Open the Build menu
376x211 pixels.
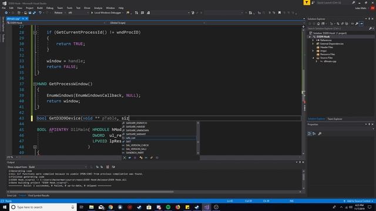tap(39, 8)
